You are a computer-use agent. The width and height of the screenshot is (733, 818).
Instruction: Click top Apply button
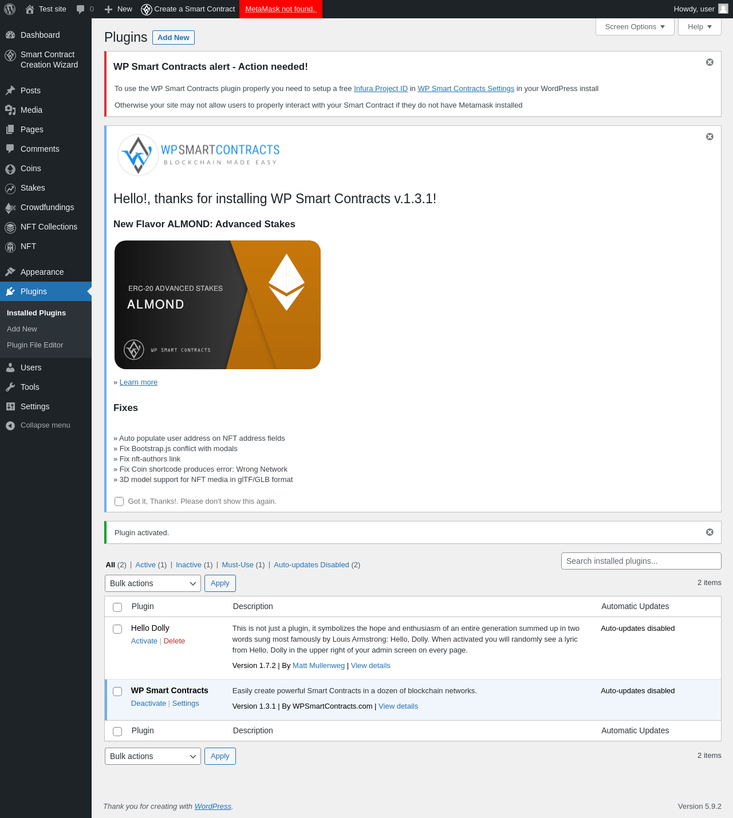pos(220,583)
